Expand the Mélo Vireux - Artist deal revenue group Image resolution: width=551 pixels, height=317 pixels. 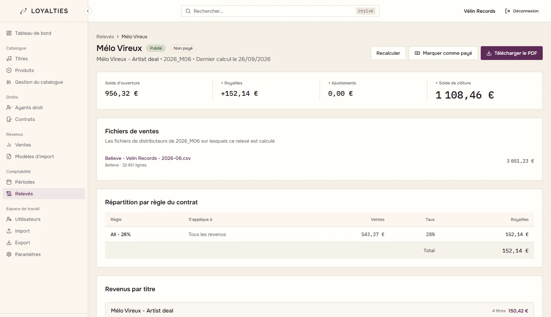(320, 310)
